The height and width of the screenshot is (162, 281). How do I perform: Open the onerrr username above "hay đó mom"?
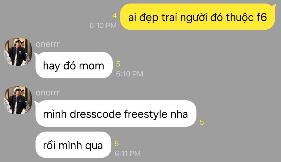48,44
